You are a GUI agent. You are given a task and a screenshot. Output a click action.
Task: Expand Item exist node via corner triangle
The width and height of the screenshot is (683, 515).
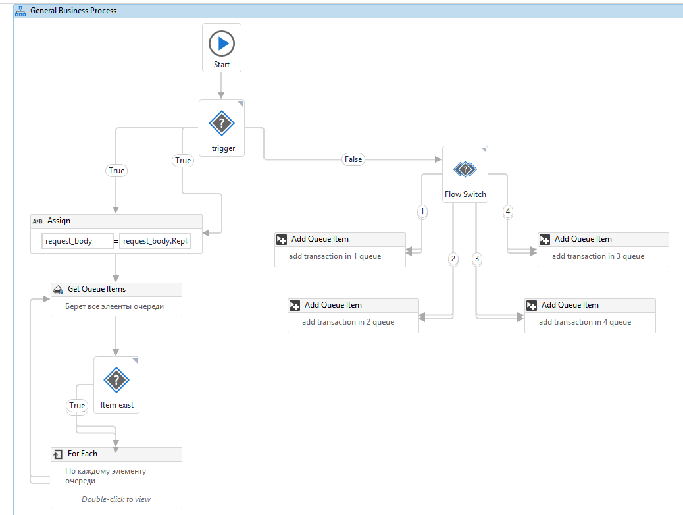[x=135, y=361]
